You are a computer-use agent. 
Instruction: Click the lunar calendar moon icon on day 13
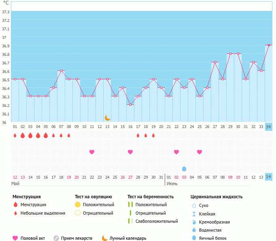click(107, 117)
